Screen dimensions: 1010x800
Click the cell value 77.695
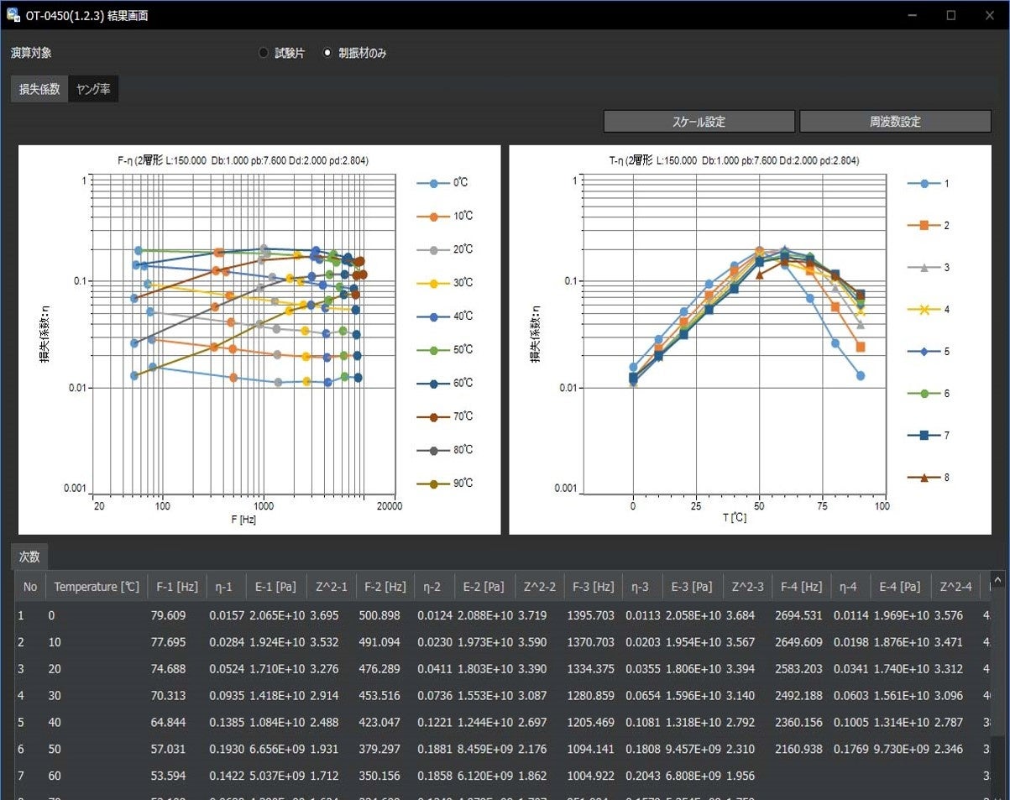pyautogui.click(x=168, y=641)
